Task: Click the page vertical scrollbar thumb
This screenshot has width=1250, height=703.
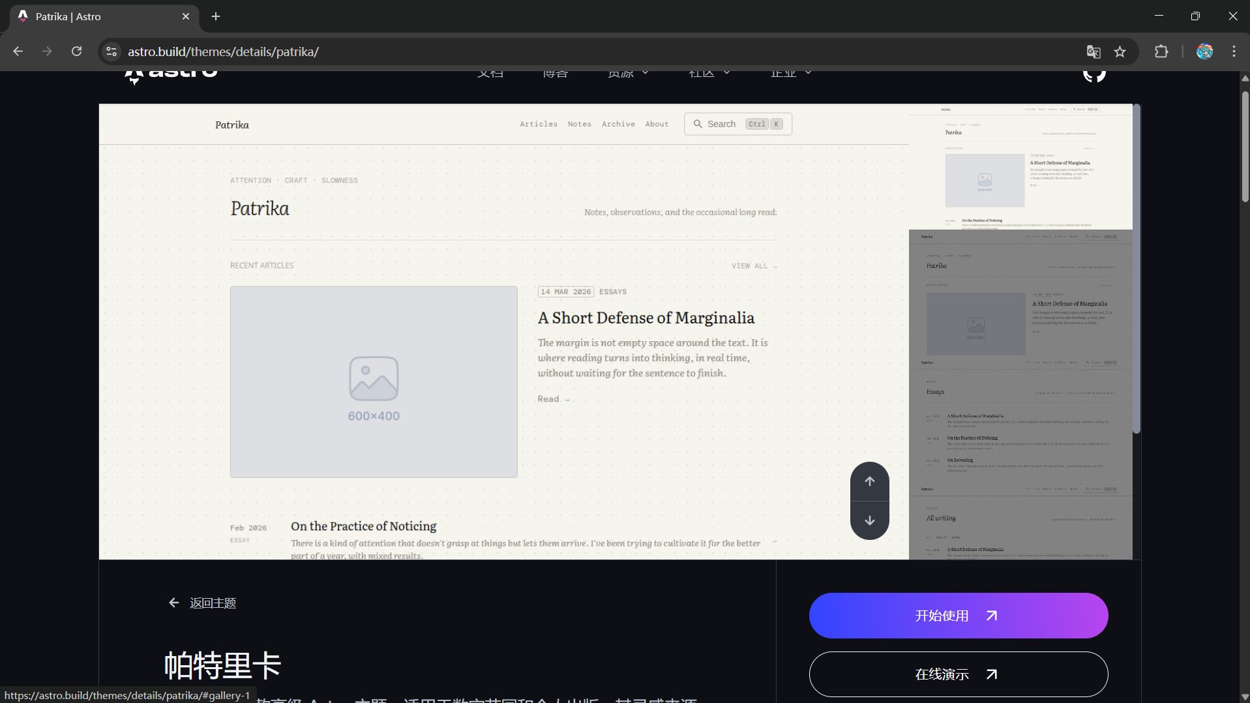Action: (x=1245, y=147)
